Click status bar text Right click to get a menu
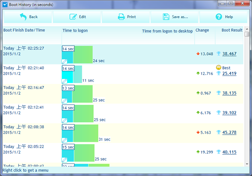The width and height of the screenshot is (252, 176). (26, 170)
